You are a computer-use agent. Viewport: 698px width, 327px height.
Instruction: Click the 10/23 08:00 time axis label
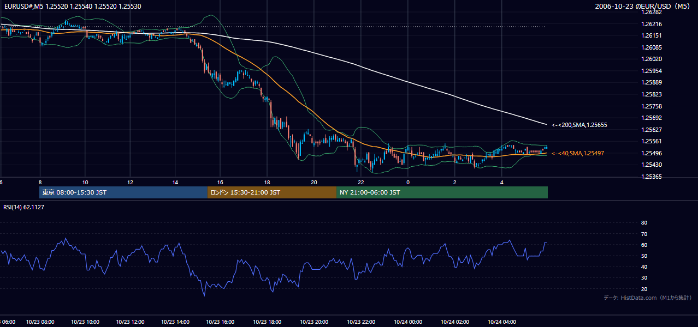point(39,322)
